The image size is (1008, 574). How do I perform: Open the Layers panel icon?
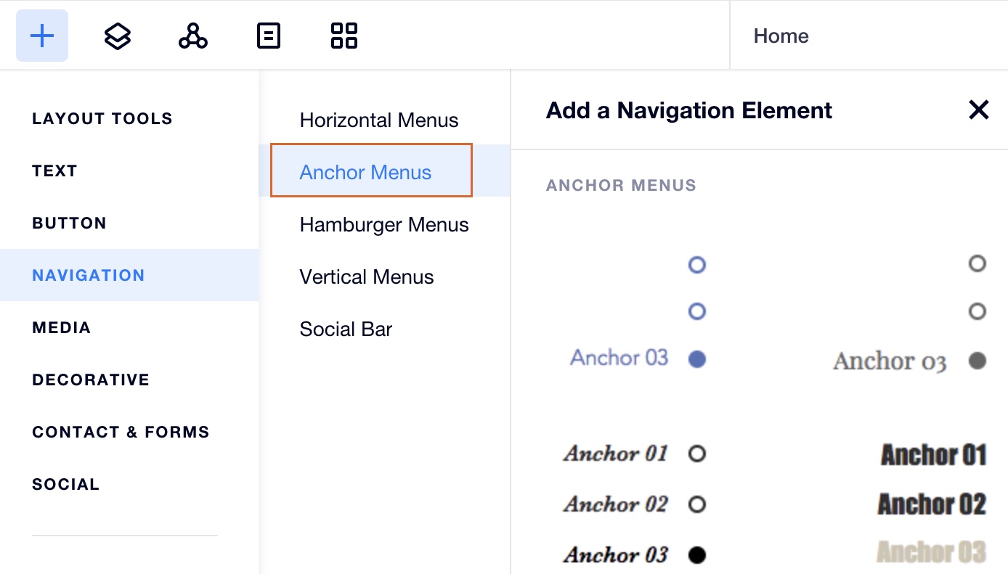tap(118, 36)
